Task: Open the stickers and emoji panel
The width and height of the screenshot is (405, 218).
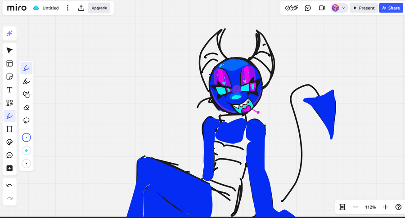Action: pyautogui.click(x=9, y=142)
